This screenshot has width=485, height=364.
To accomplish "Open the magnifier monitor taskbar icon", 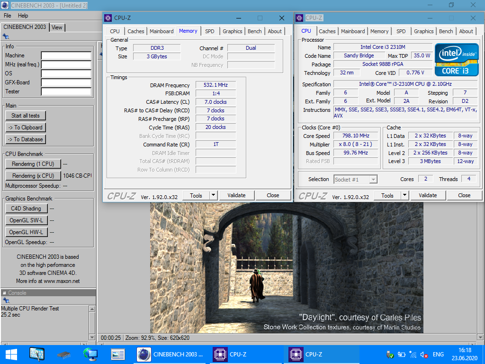I will (37, 355).
